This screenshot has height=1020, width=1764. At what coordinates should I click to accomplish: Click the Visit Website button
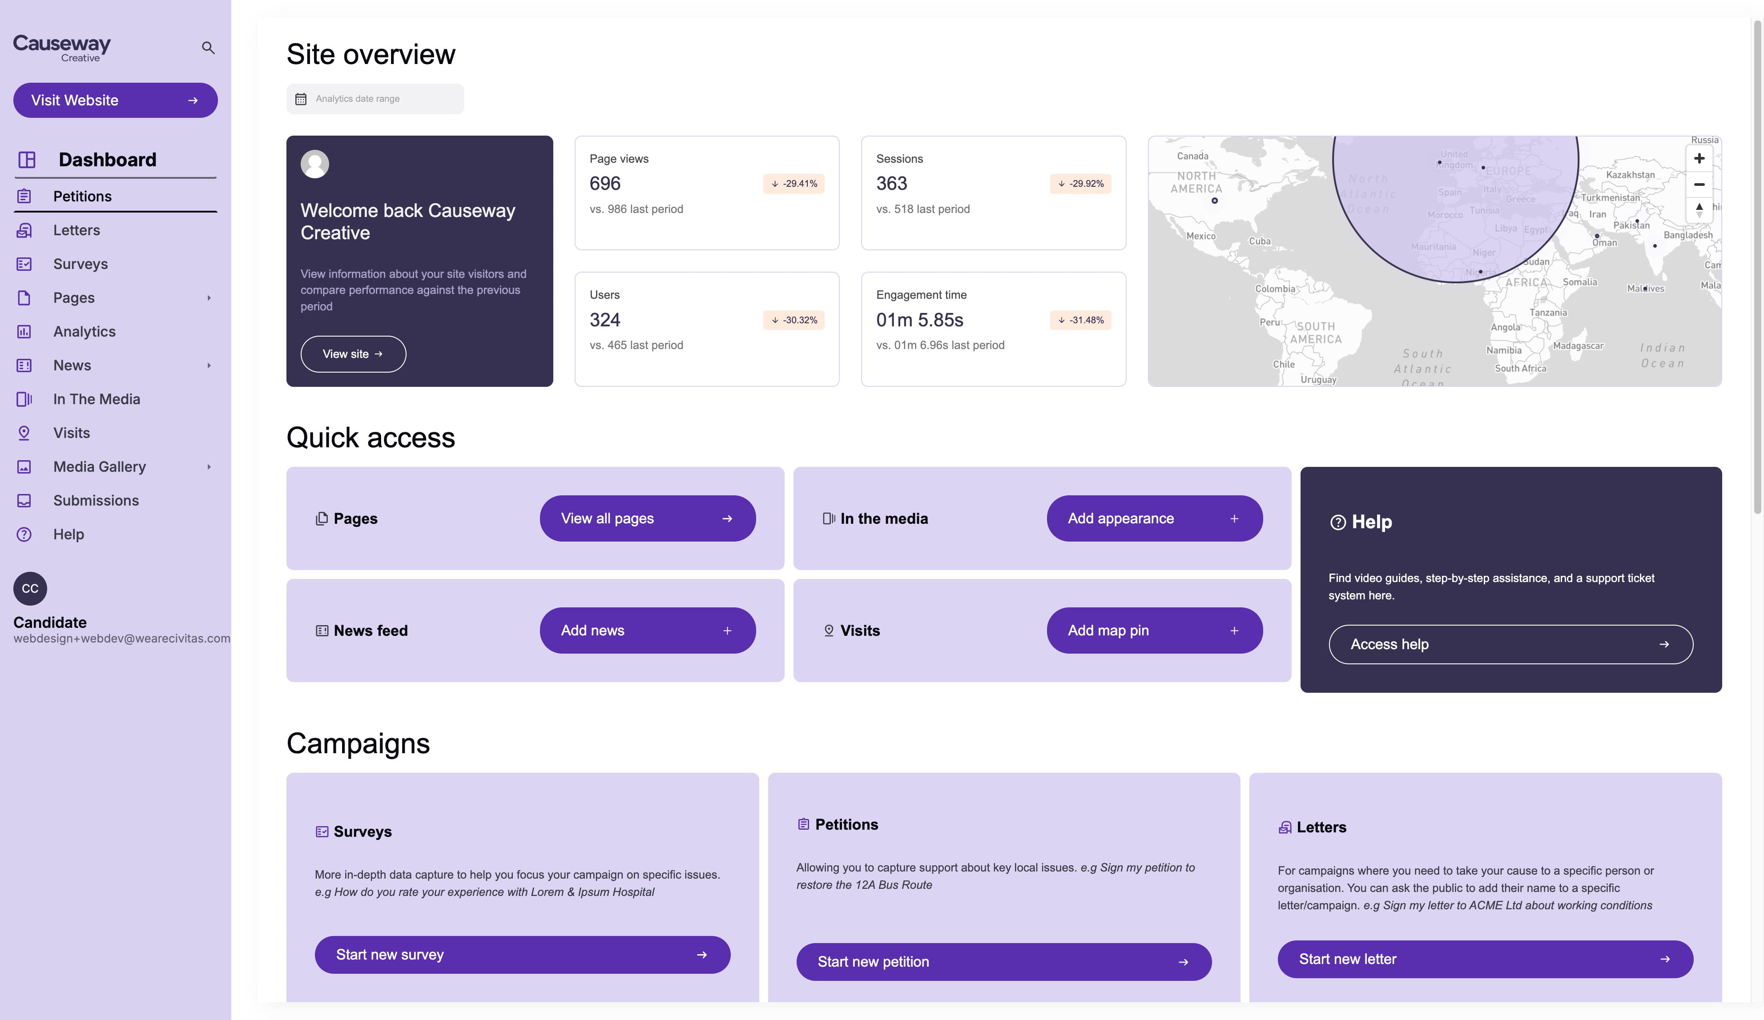click(116, 100)
